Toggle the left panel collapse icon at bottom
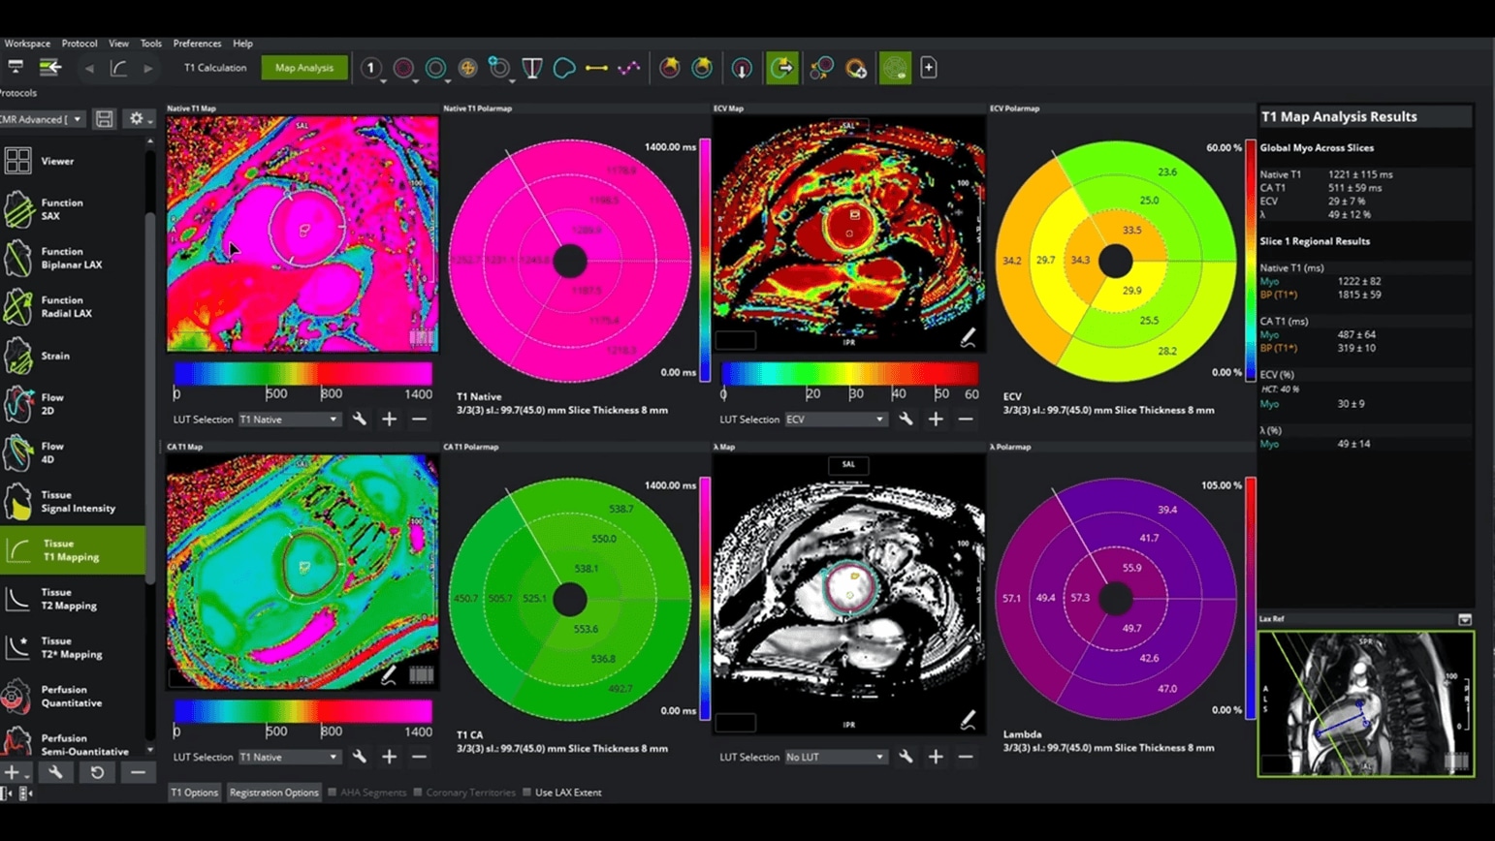1495x841 pixels. click(x=8, y=794)
